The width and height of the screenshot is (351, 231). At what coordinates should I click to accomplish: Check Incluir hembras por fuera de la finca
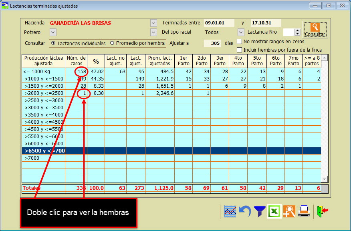coord(240,50)
